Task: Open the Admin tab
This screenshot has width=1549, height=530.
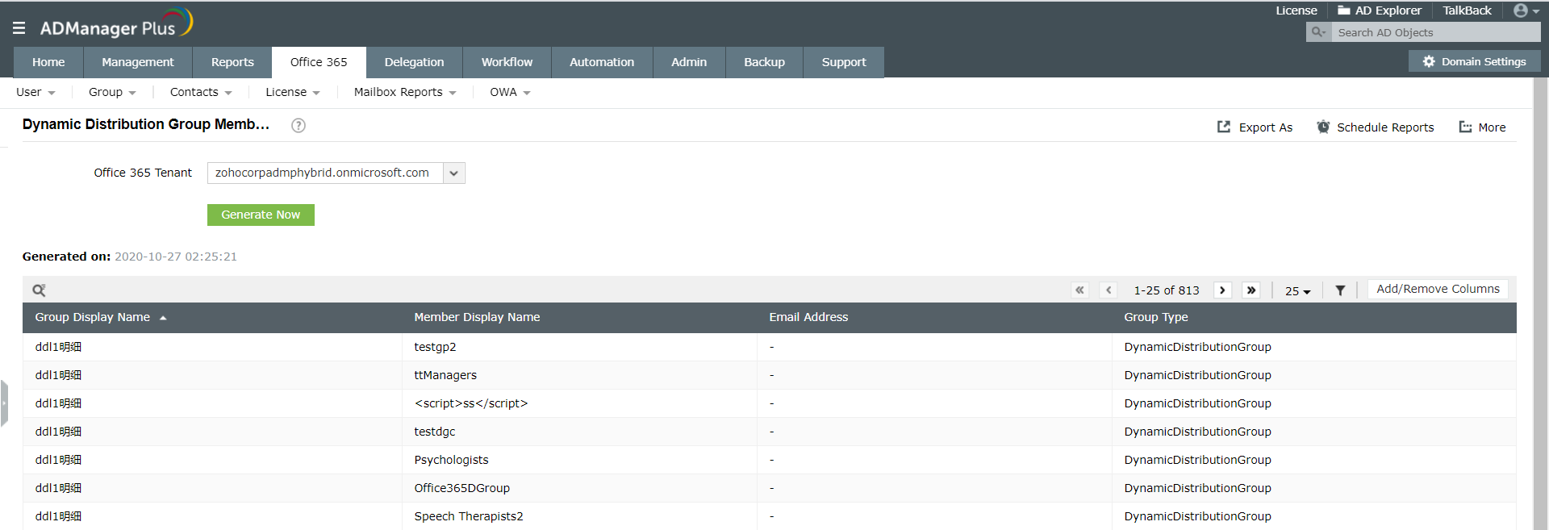Action: (x=689, y=62)
